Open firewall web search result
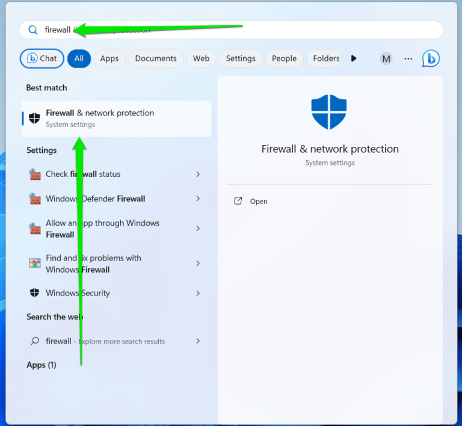Image resolution: width=462 pixels, height=426 pixels. tap(117, 341)
